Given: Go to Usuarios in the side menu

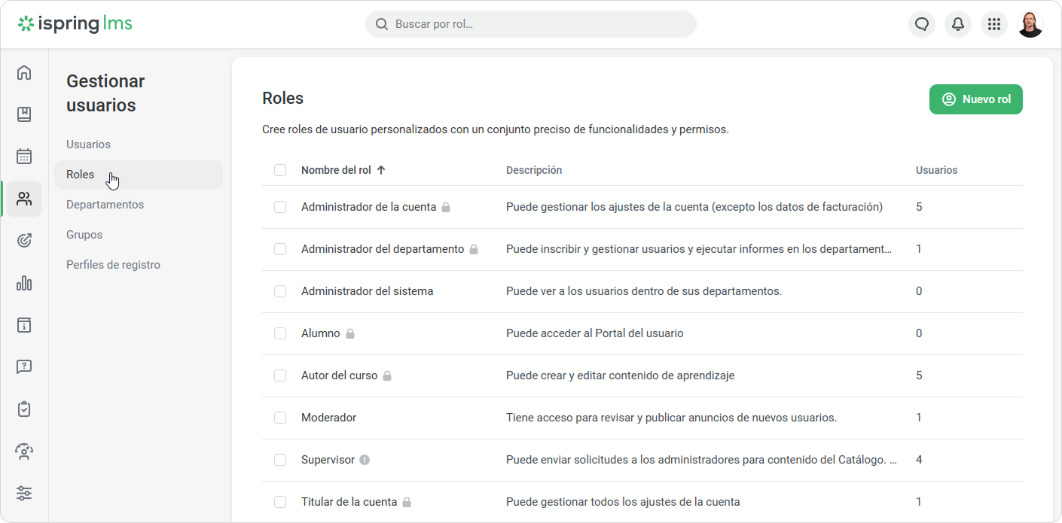Looking at the screenshot, I should coord(88,144).
